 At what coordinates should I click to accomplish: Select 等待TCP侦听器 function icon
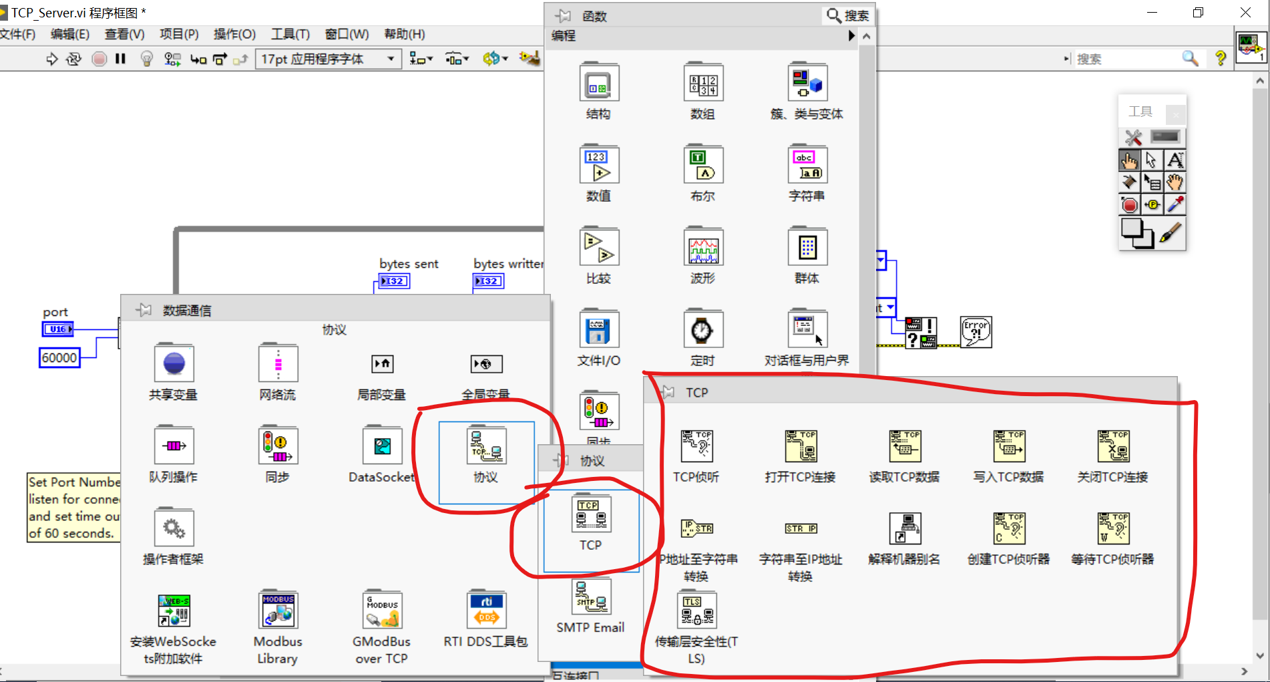(x=1113, y=528)
